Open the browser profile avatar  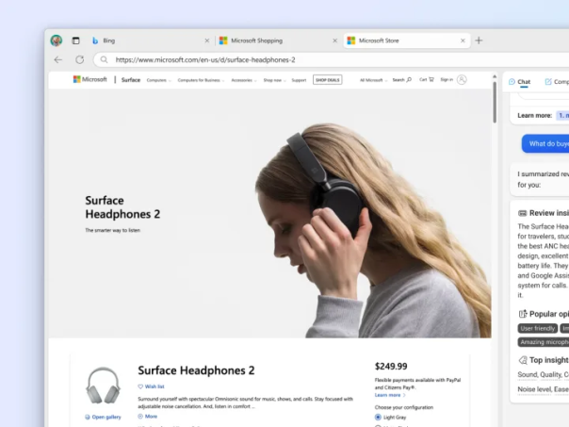coord(57,41)
